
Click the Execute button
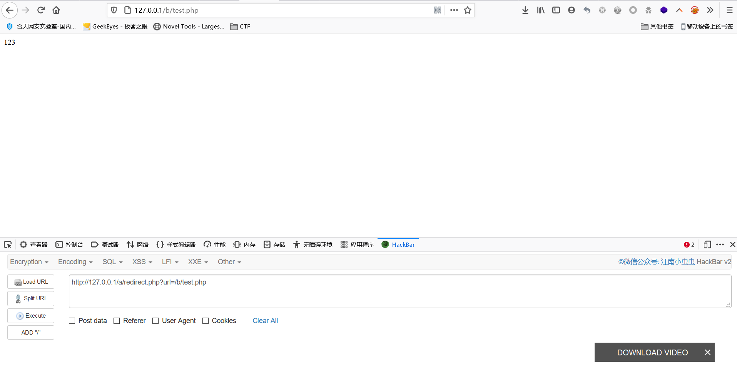click(x=31, y=316)
